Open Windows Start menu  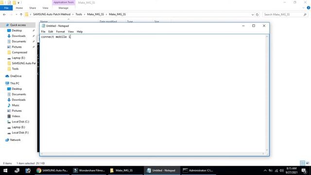[5, 171]
